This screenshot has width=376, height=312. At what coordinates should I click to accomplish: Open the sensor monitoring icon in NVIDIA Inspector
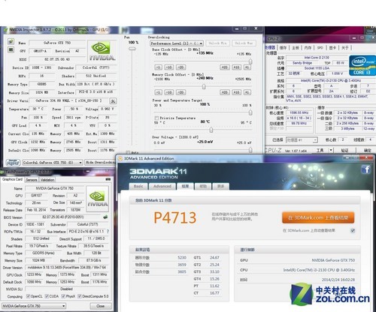click(11, 49)
